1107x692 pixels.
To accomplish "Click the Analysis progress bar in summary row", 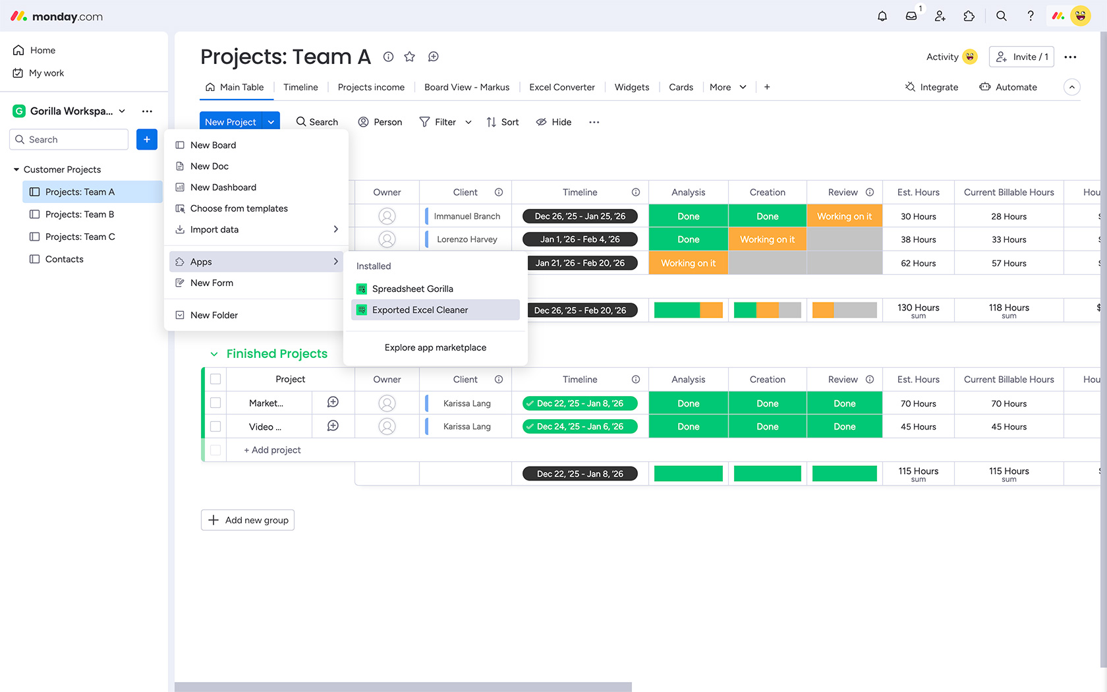I will tap(688, 310).
